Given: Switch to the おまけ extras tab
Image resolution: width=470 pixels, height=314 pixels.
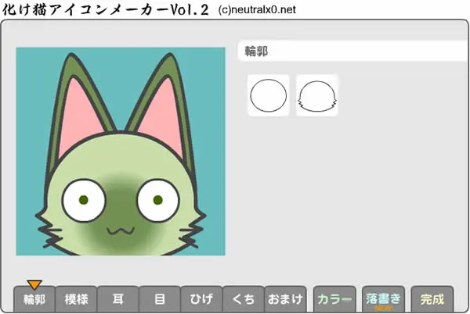Looking at the screenshot, I should pyautogui.click(x=285, y=299).
